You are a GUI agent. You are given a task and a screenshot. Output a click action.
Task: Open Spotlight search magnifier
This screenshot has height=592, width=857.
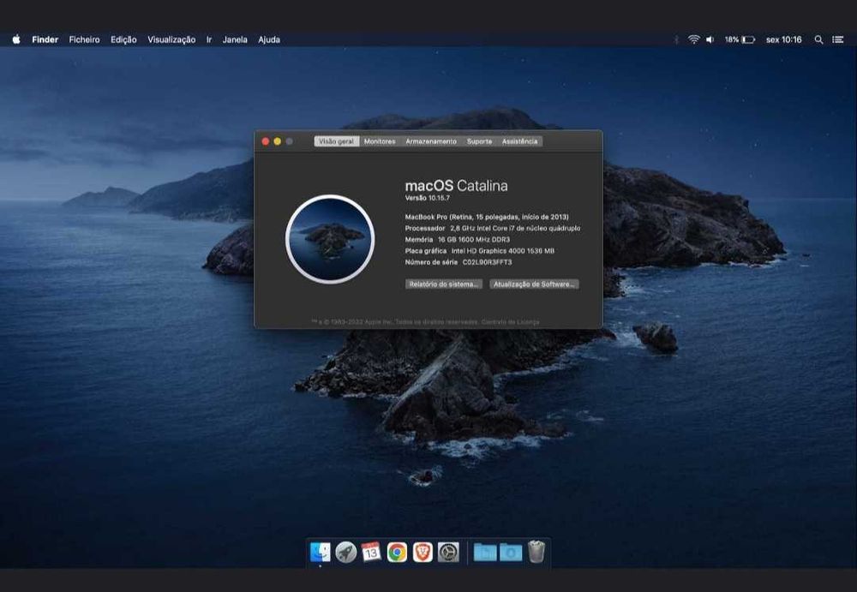coord(818,39)
